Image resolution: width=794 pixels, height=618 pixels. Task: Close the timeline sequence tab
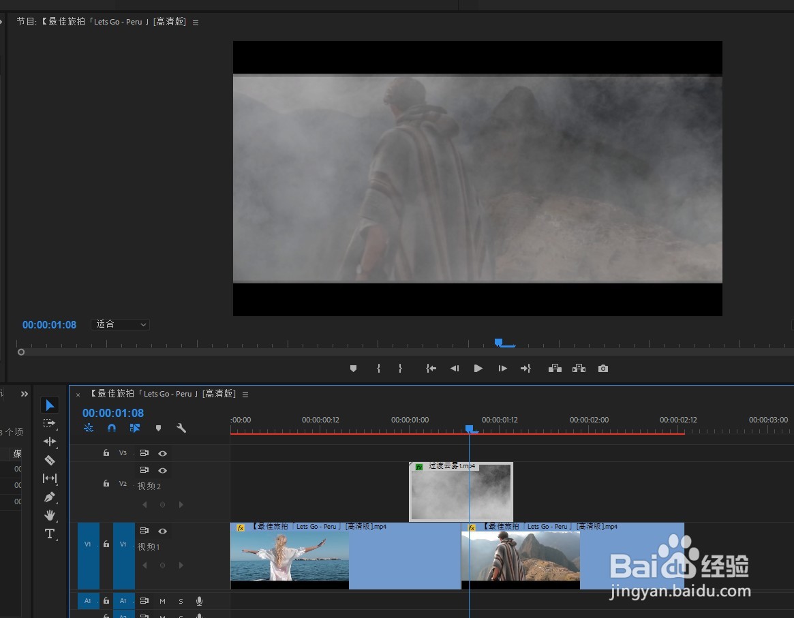coord(78,395)
